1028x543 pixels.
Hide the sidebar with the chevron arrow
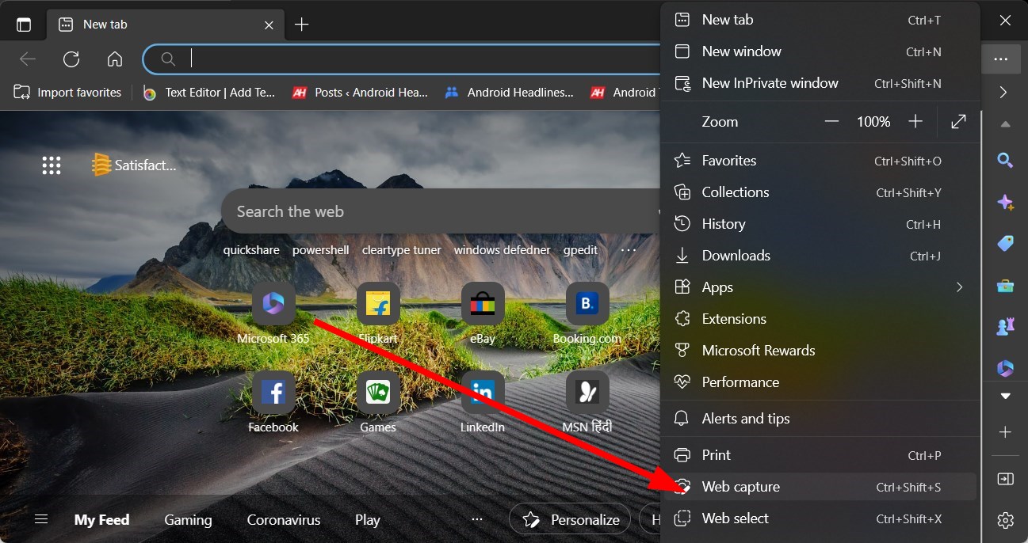pos(1003,92)
